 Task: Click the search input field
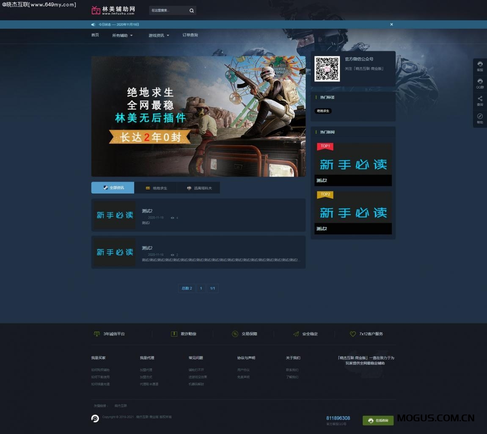coord(168,11)
